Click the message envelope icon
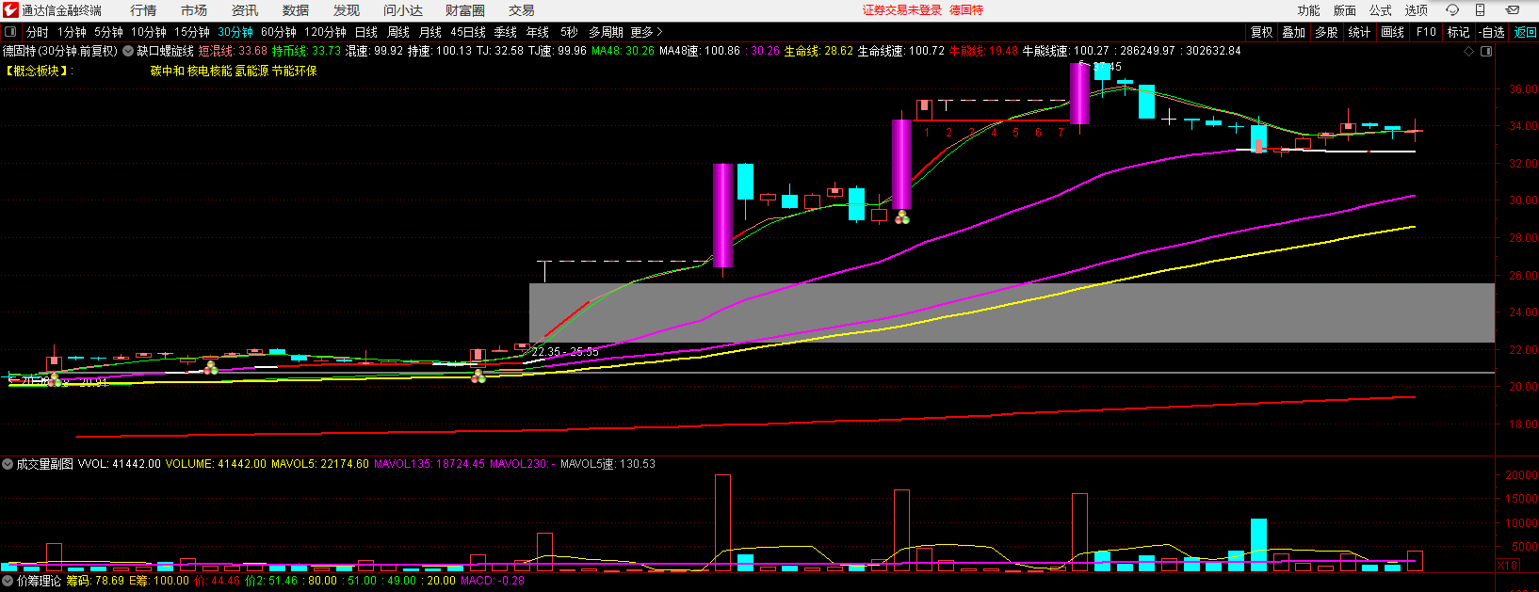Screen dimensions: 1539x592 tap(1512, 10)
